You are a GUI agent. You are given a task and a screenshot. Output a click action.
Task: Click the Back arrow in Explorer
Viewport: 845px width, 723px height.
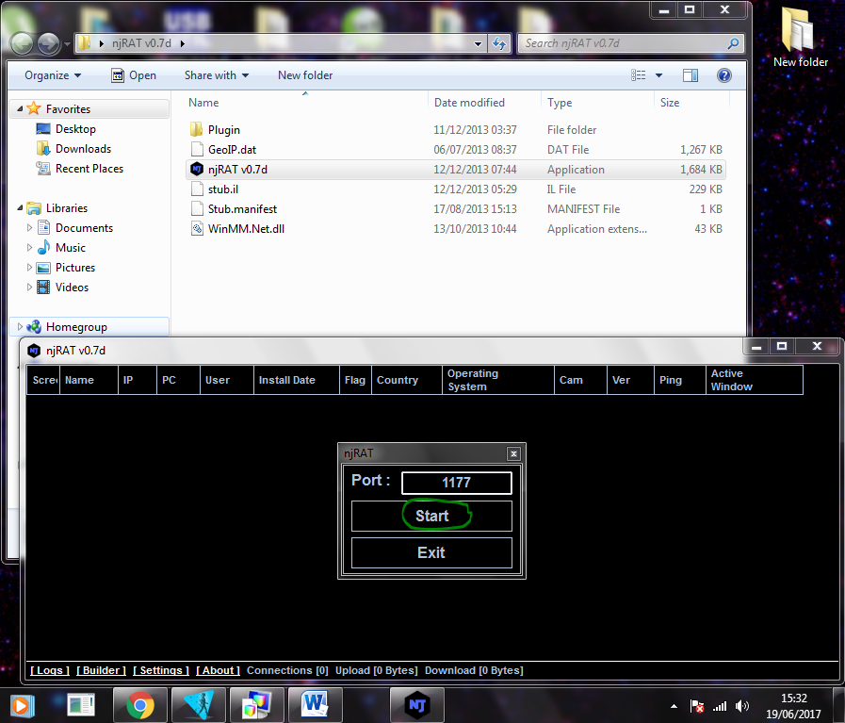point(22,43)
